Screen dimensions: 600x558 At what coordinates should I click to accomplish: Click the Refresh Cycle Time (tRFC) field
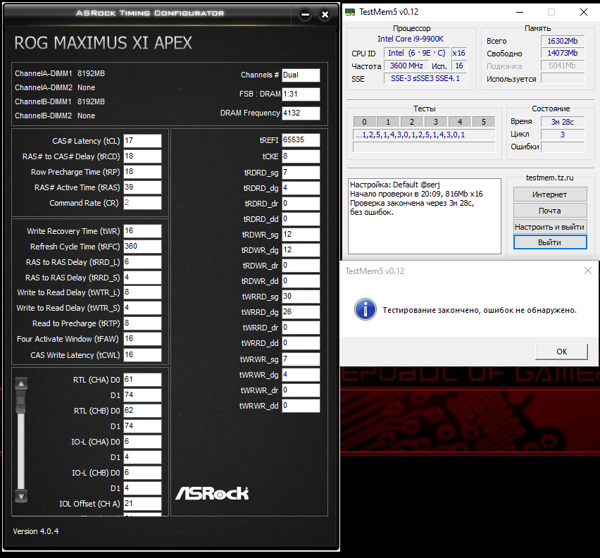pos(142,247)
